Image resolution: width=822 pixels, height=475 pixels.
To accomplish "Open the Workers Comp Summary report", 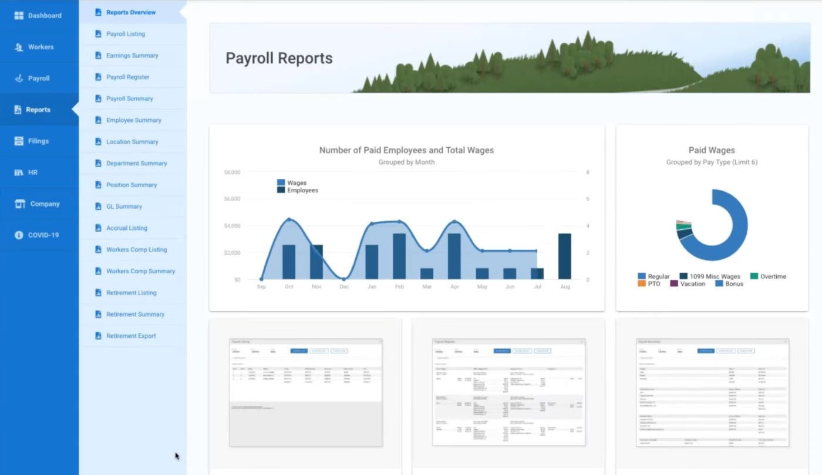I will coord(140,271).
